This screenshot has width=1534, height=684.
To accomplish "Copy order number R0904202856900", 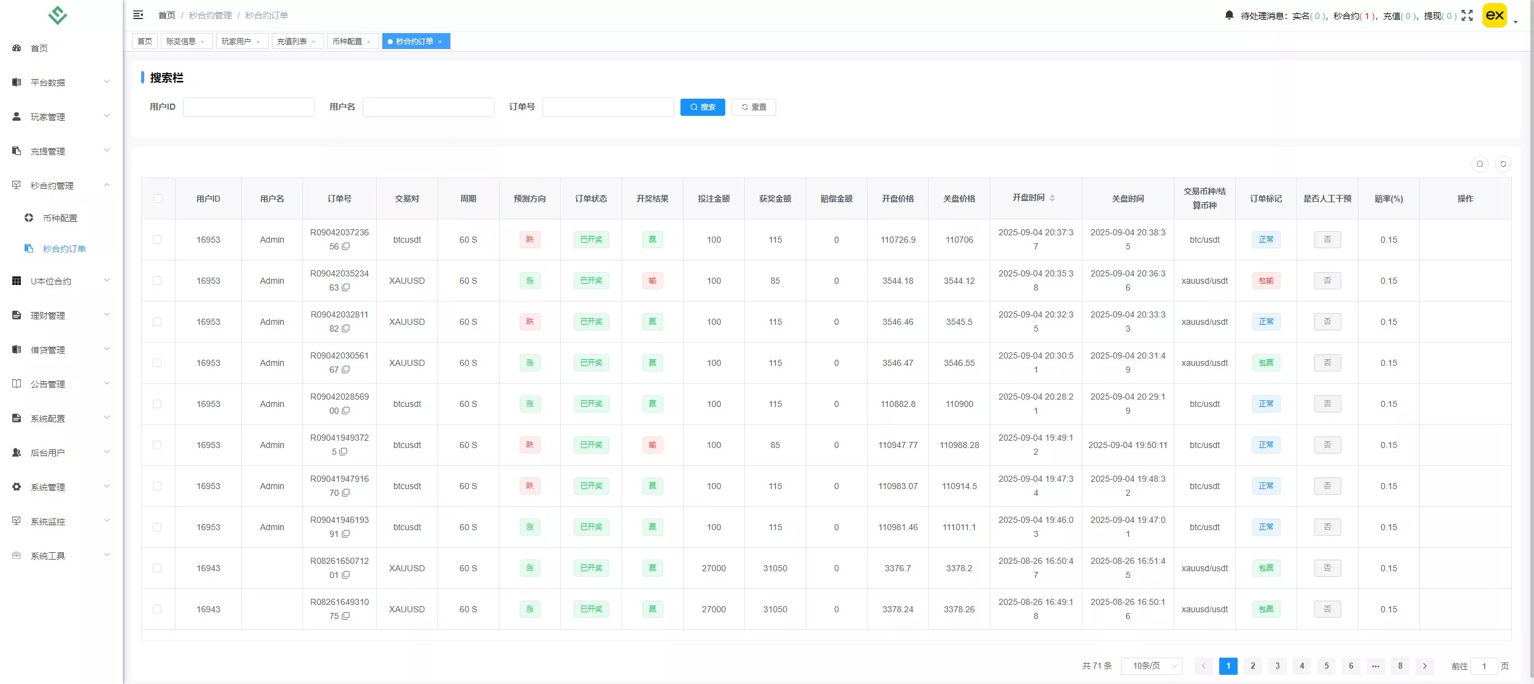I will (x=346, y=411).
